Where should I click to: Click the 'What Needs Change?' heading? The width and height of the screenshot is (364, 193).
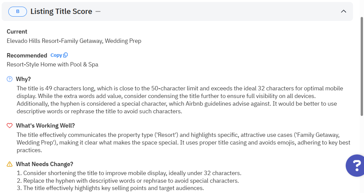point(45,164)
